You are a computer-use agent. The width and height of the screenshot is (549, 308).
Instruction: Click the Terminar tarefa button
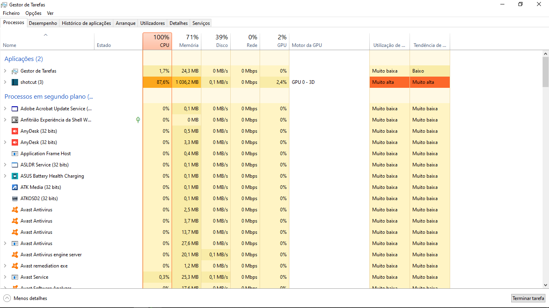click(528, 298)
